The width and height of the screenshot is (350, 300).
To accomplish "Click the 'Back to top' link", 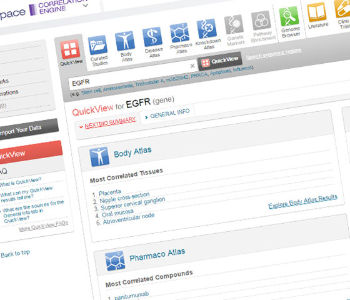I will 15,254.
